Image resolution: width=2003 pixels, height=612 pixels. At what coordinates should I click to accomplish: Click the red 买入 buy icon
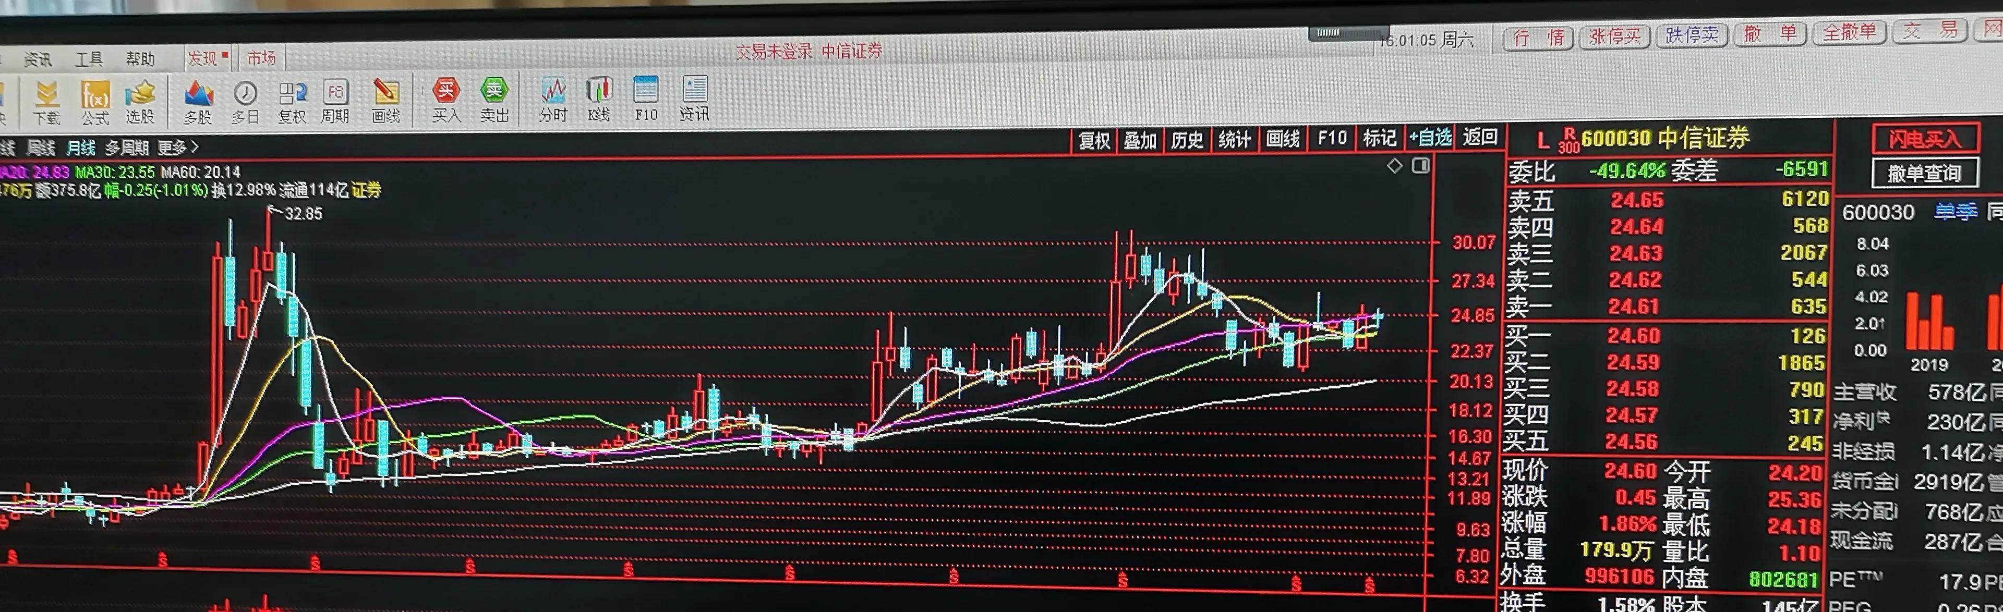447,101
